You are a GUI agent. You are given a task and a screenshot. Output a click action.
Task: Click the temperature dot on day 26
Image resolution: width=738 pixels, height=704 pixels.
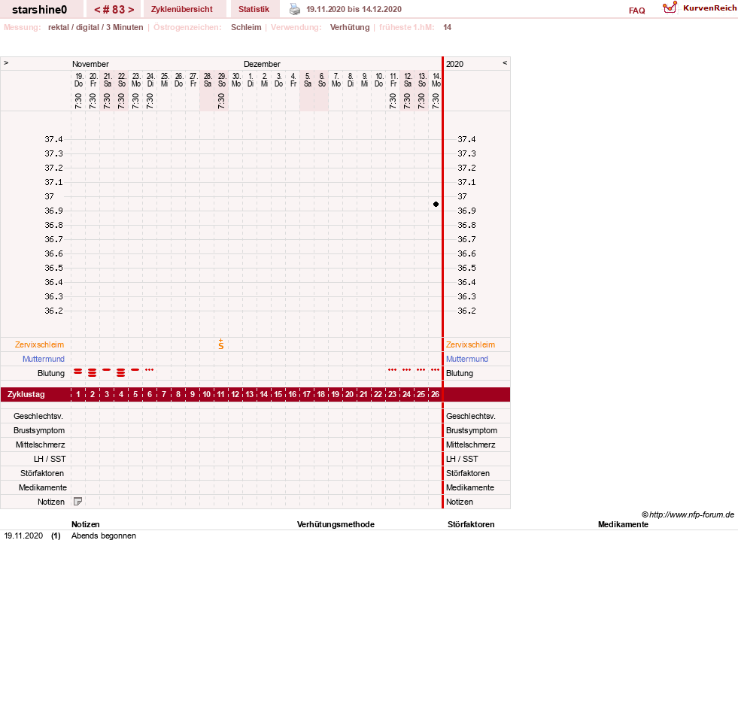pyautogui.click(x=436, y=205)
